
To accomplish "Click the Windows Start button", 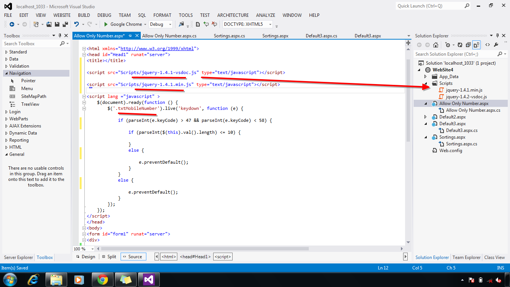I will (x=10, y=279).
